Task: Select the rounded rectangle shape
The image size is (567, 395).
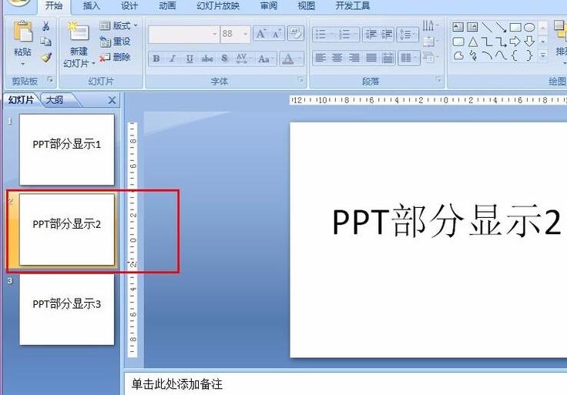Action: tap(458, 42)
